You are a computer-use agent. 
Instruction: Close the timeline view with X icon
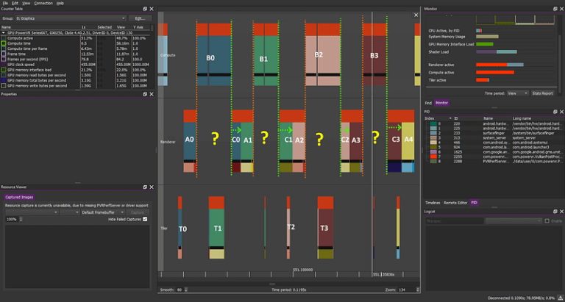pyautogui.click(x=416, y=15)
